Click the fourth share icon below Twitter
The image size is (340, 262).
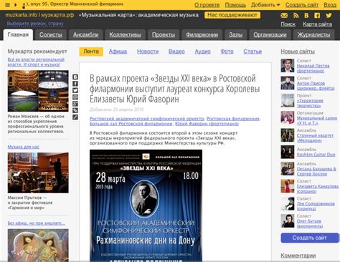point(75,97)
